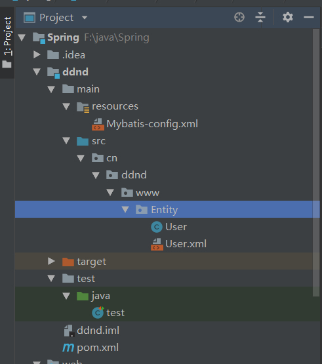This screenshot has width=322, height=364.
Task: Select the www package
Action: 148,193
